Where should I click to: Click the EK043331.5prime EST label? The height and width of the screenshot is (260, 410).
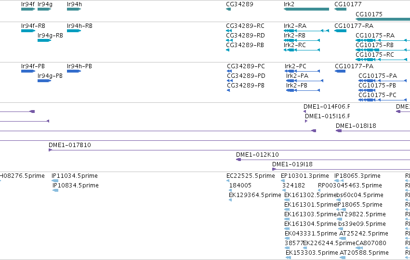click(x=311, y=234)
